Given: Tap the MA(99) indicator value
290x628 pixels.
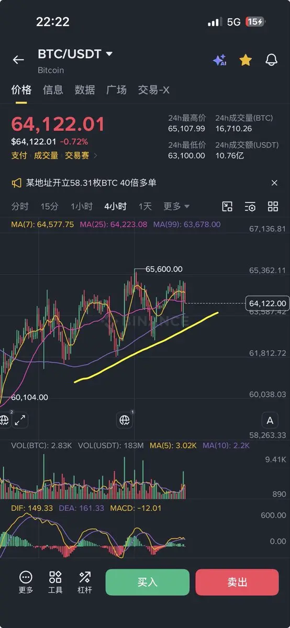Looking at the screenshot, I should (187, 225).
